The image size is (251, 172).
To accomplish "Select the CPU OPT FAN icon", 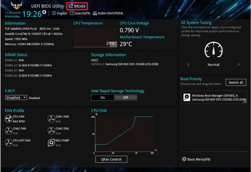I will (8, 143).
